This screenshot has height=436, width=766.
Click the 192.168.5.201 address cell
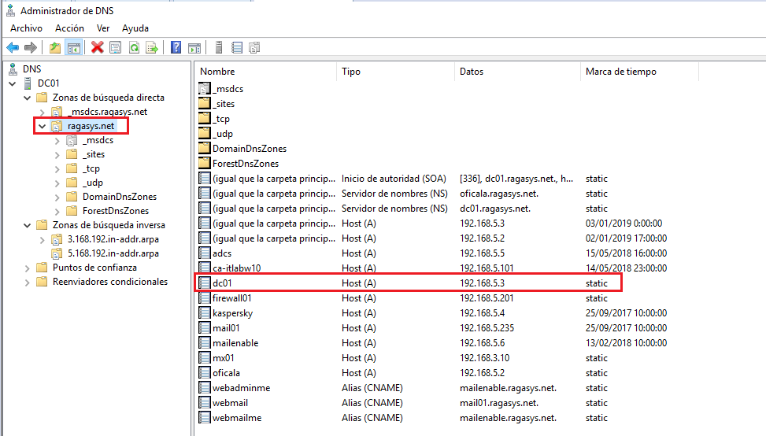(x=487, y=297)
